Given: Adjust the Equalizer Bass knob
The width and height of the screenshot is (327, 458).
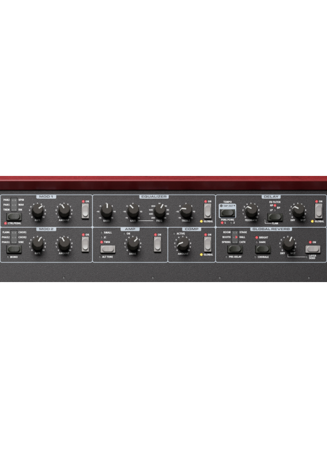Looking at the screenshot, I should (x=106, y=211).
